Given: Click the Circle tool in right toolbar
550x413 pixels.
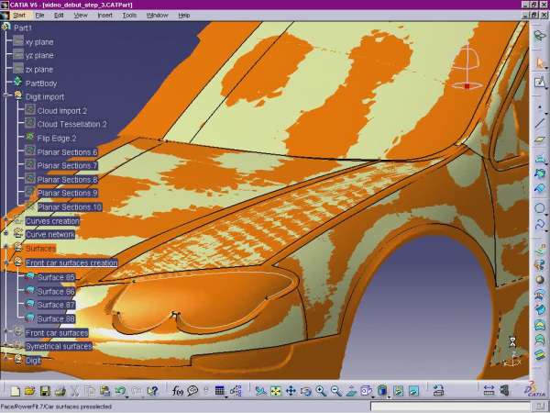Looking at the screenshot, I should coord(540,208).
